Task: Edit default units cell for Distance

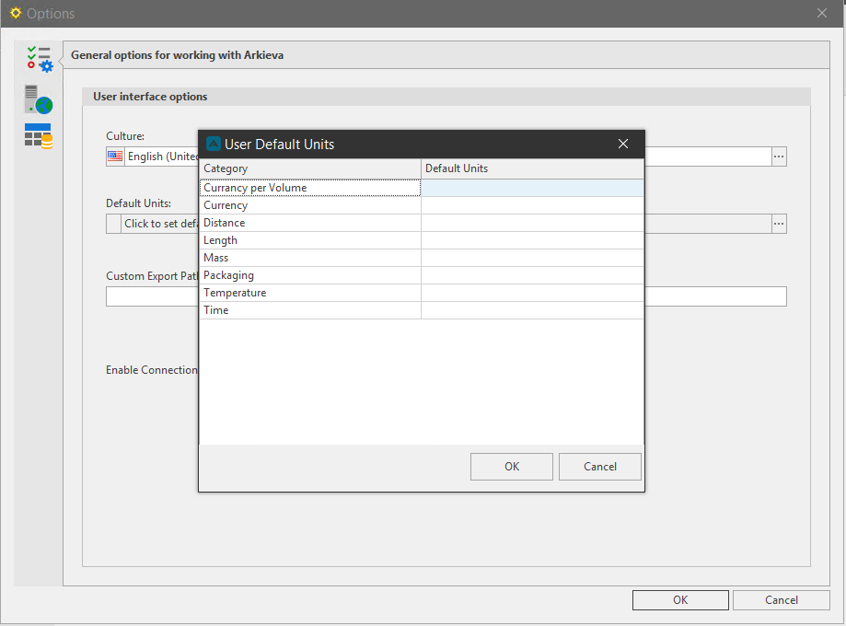Action: (532, 223)
